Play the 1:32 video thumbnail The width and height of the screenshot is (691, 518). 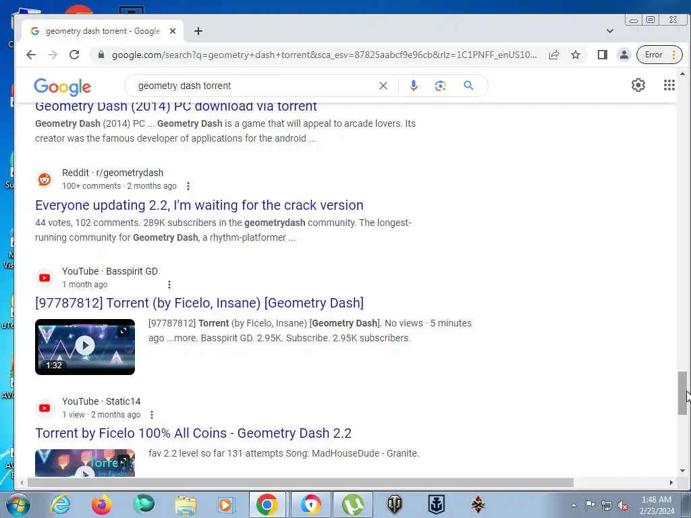click(x=85, y=347)
